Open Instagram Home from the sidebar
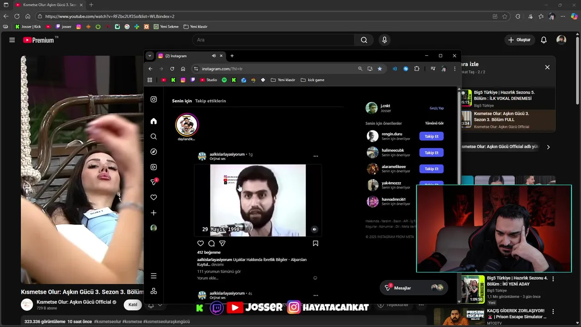This screenshot has width=581, height=327. 153,121
